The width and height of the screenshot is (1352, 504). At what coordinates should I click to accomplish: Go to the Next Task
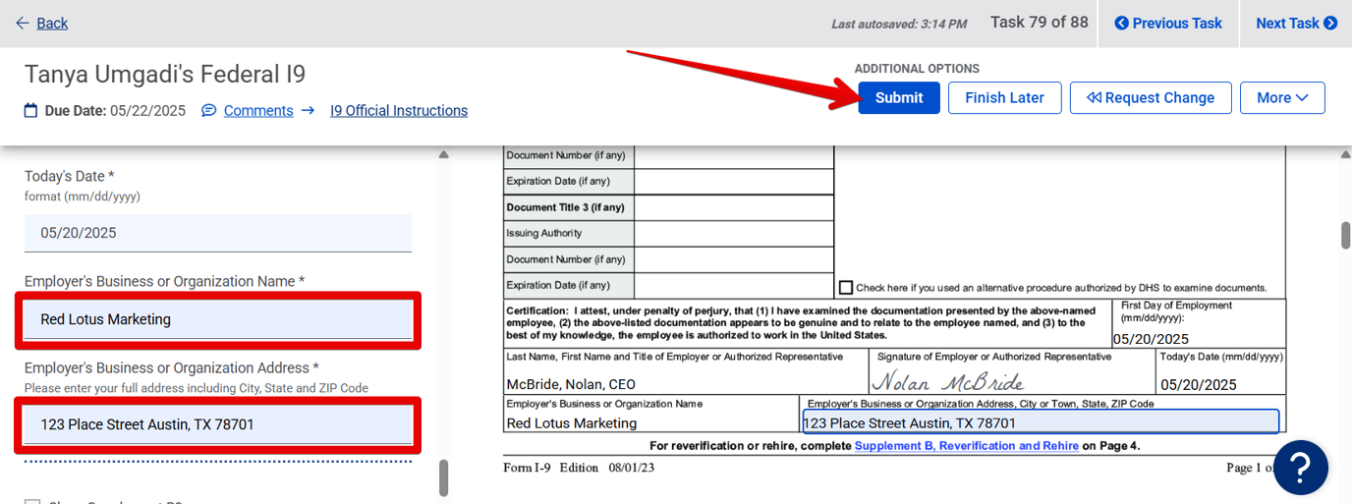tap(1296, 23)
